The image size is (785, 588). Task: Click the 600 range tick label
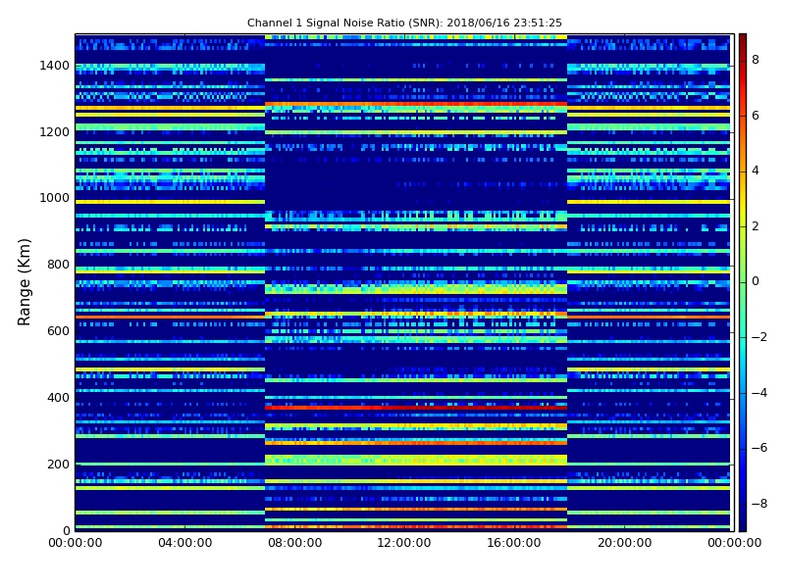click(x=58, y=331)
